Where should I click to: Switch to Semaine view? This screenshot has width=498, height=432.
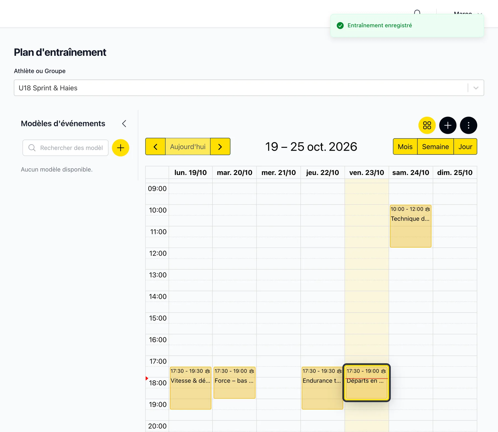[435, 146]
